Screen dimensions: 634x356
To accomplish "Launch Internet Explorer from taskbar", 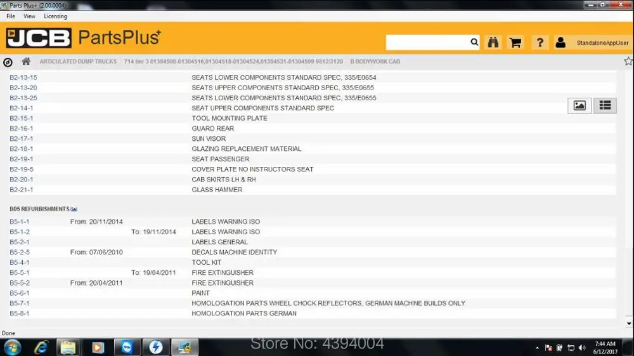I will point(41,347).
